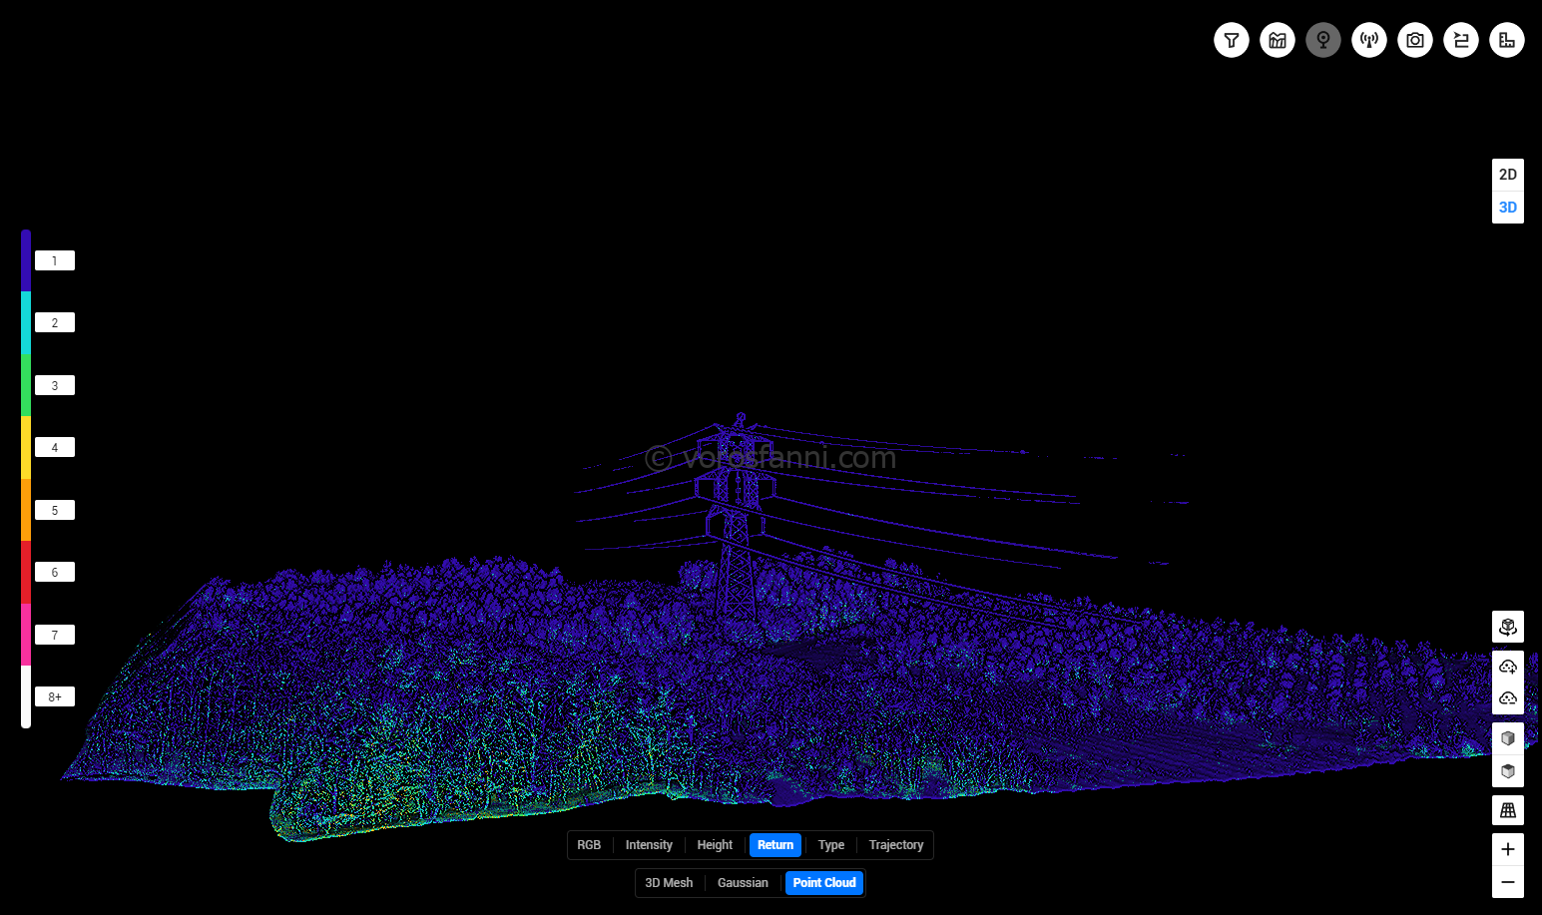
Task: Select the top-shaded cube view icon
Action: coord(1508,770)
